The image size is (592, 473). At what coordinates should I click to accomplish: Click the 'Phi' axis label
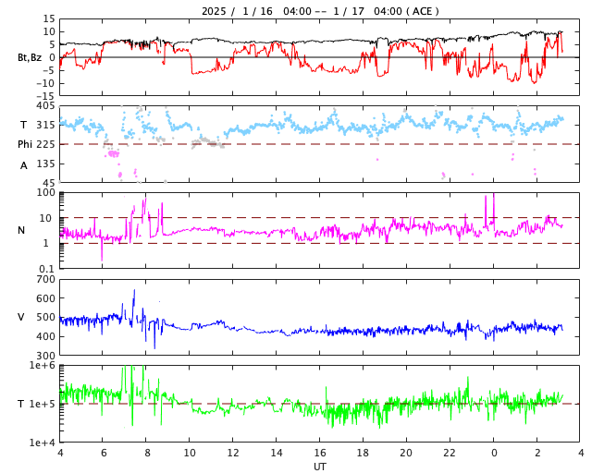coord(25,144)
